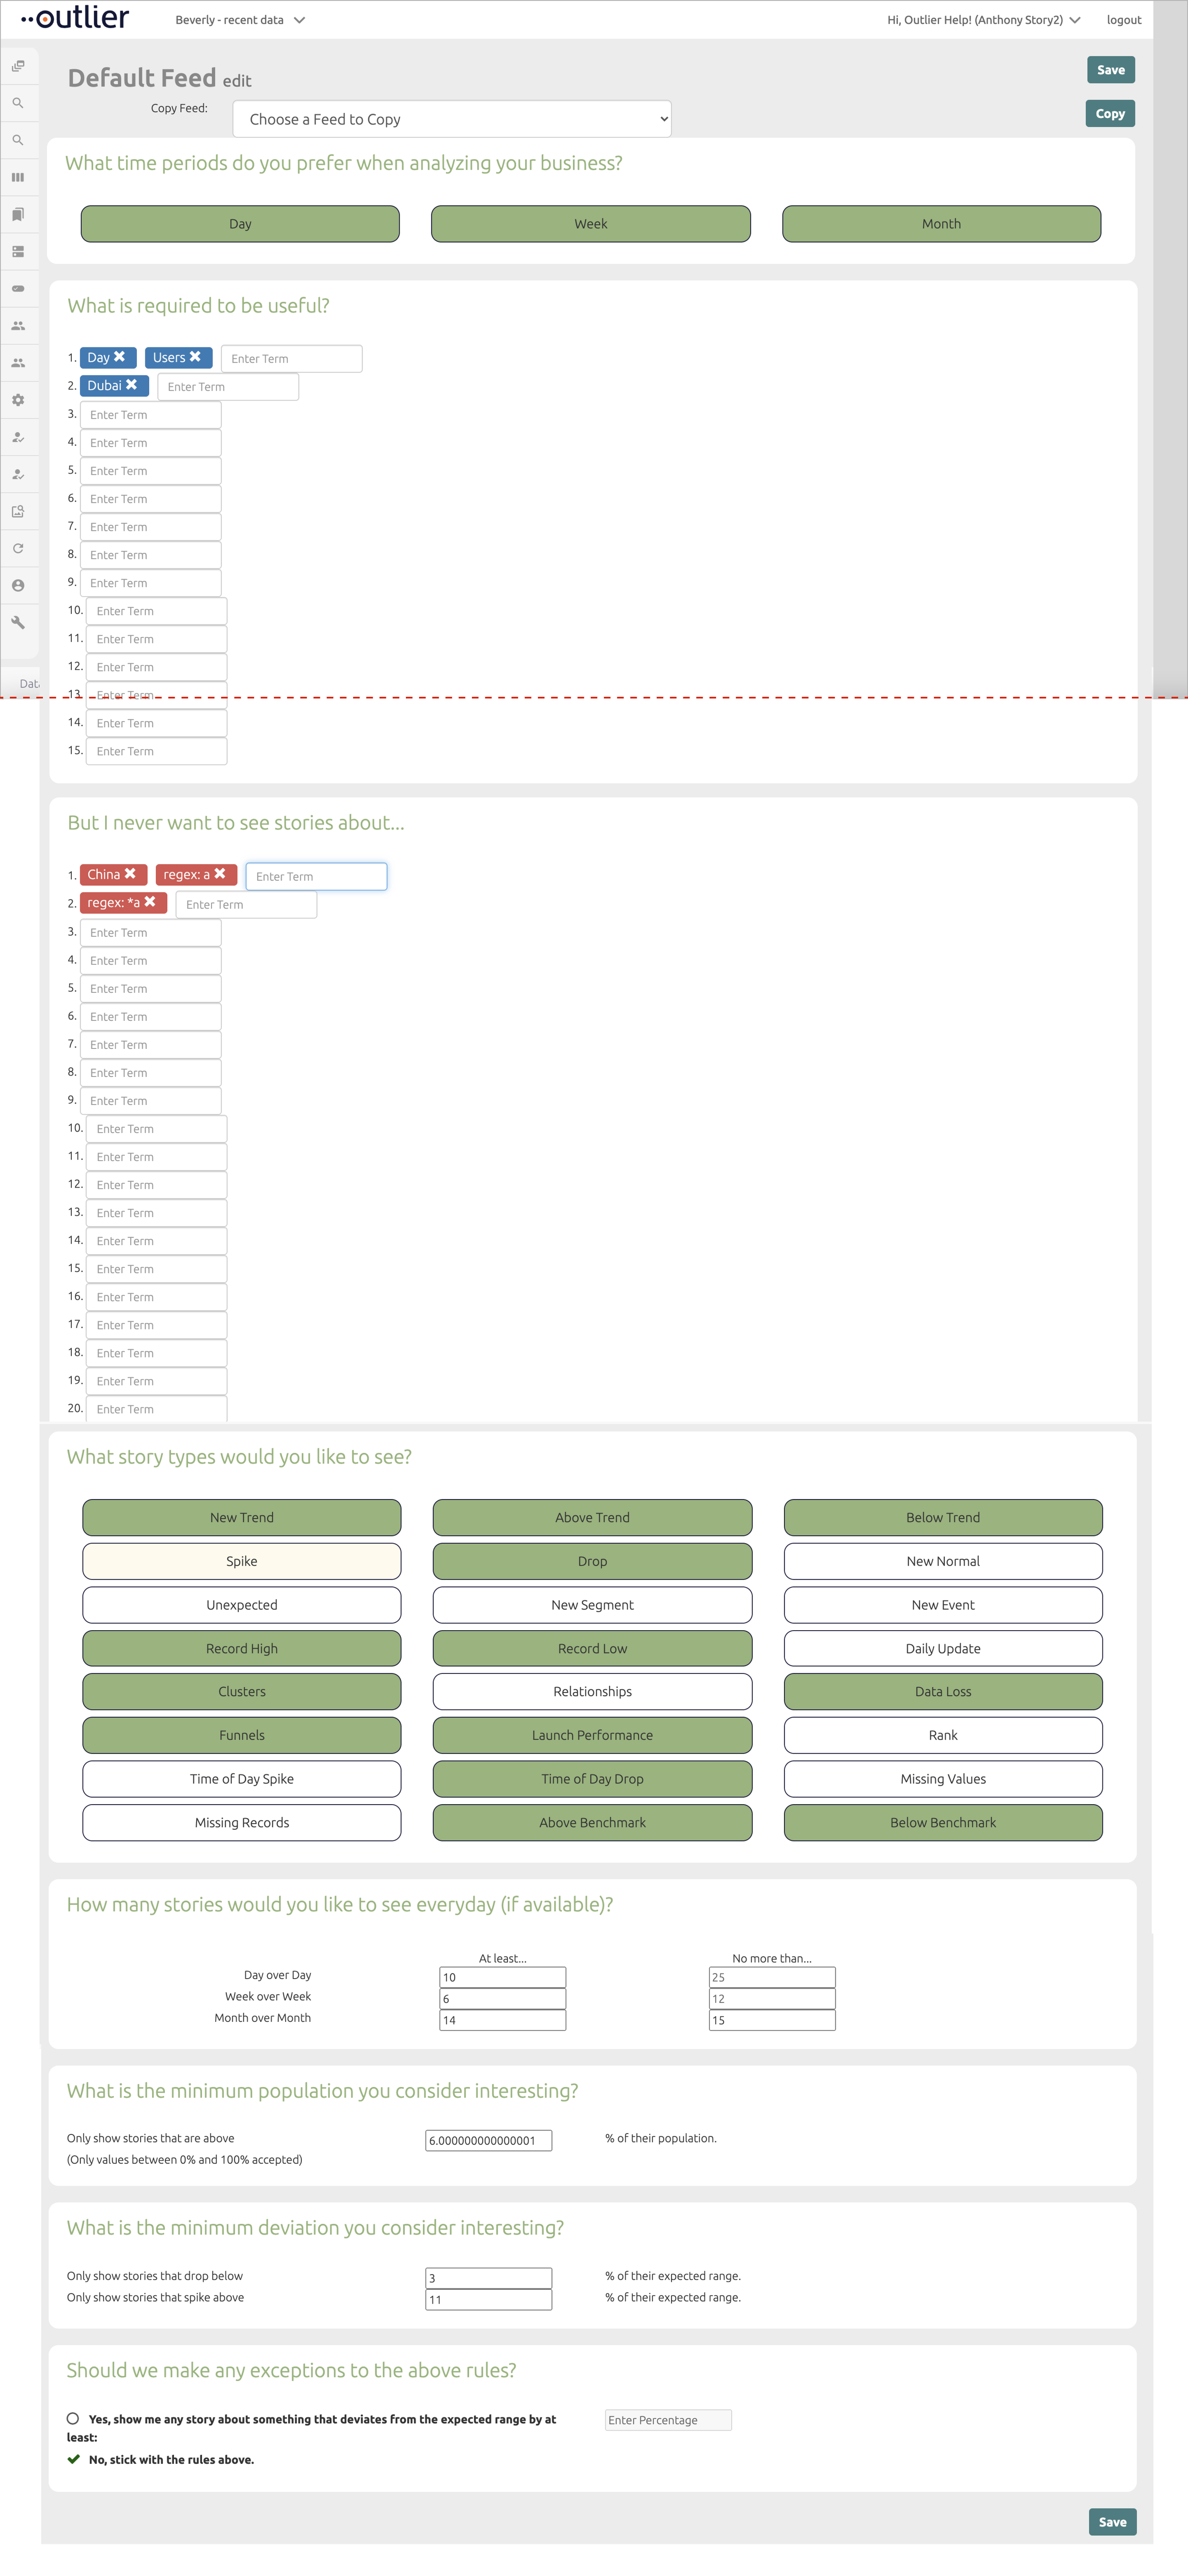Click the columns view sidebar icon

[x=18, y=177]
